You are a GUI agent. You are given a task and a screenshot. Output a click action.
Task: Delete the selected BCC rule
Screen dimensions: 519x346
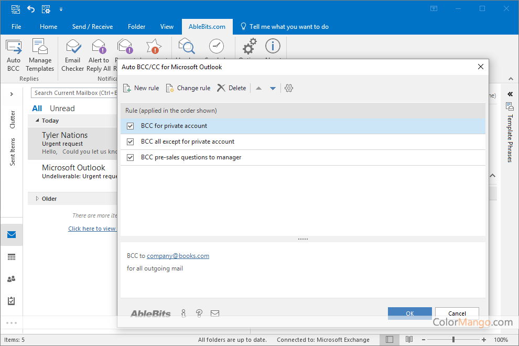point(232,88)
